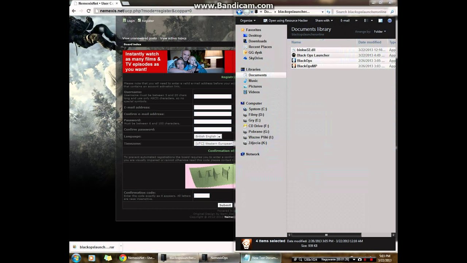Click the Username input field
The width and height of the screenshot is (467, 263).
[x=213, y=96]
